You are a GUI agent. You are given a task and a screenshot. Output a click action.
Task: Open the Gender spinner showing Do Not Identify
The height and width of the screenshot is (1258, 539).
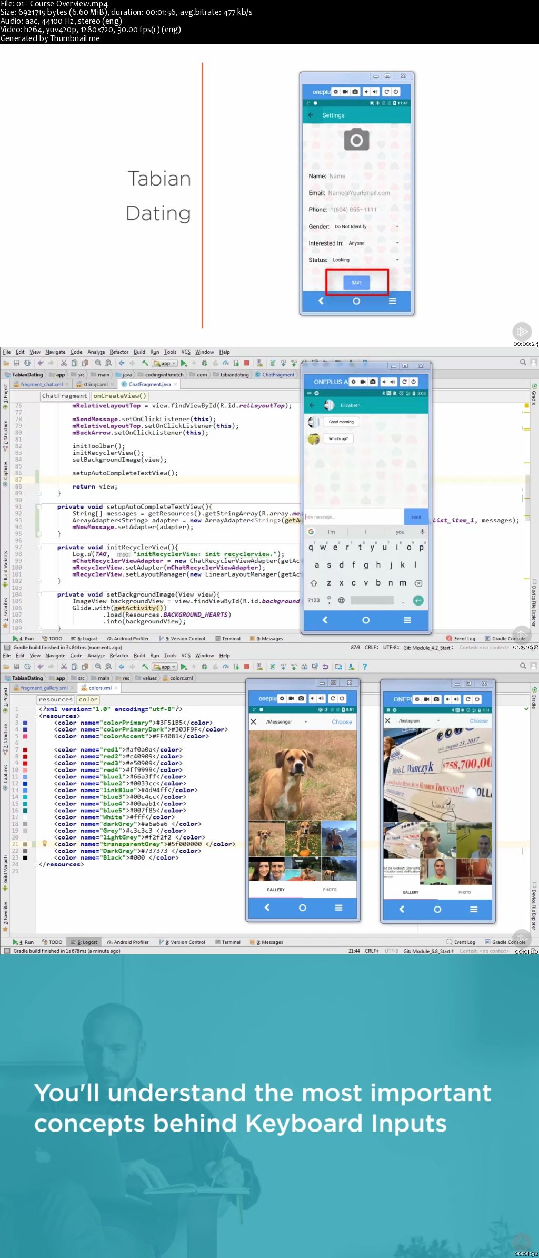(x=367, y=227)
